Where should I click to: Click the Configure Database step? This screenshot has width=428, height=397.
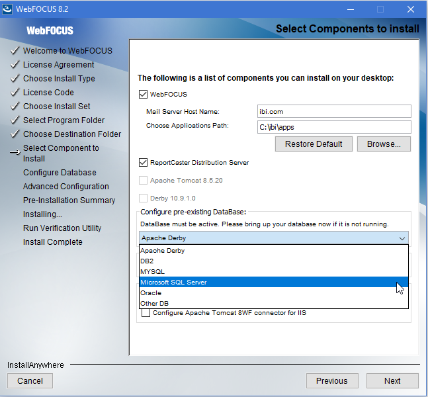60,173
